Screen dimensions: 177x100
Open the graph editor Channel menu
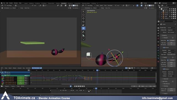tap(19, 68)
